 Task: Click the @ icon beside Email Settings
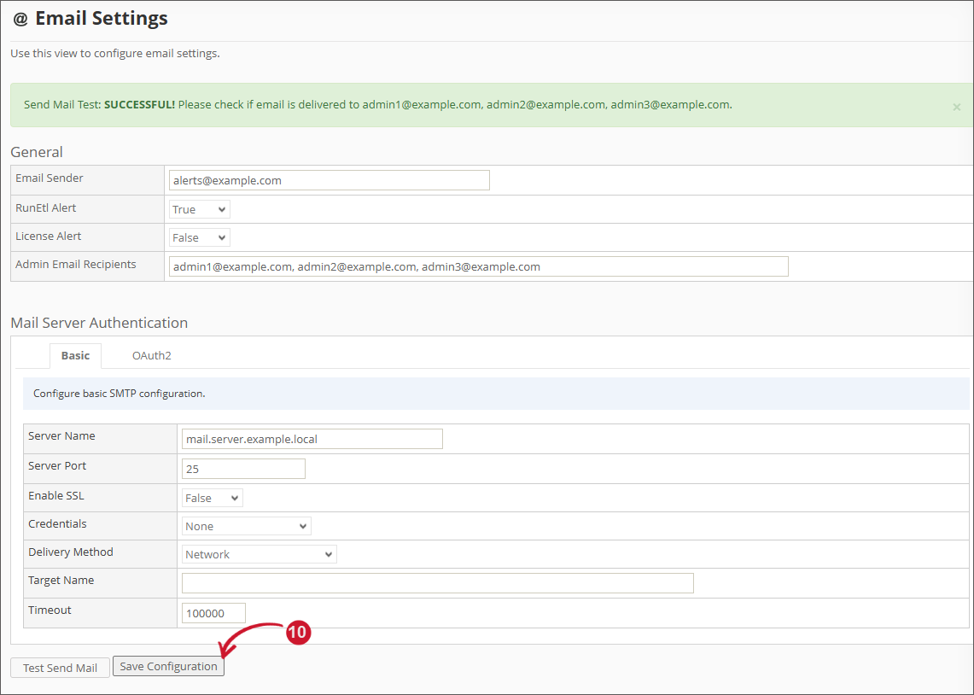point(20,19)
